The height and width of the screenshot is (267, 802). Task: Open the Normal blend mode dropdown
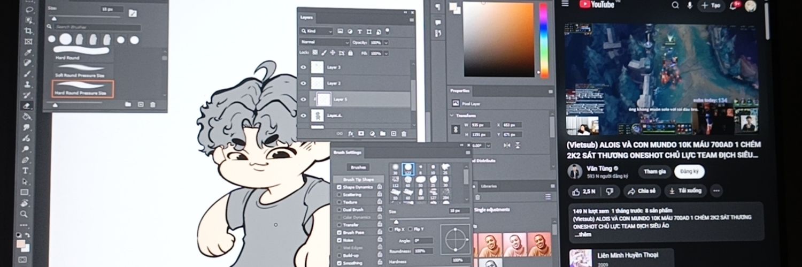pyautogui.click(x=325, y=42)
